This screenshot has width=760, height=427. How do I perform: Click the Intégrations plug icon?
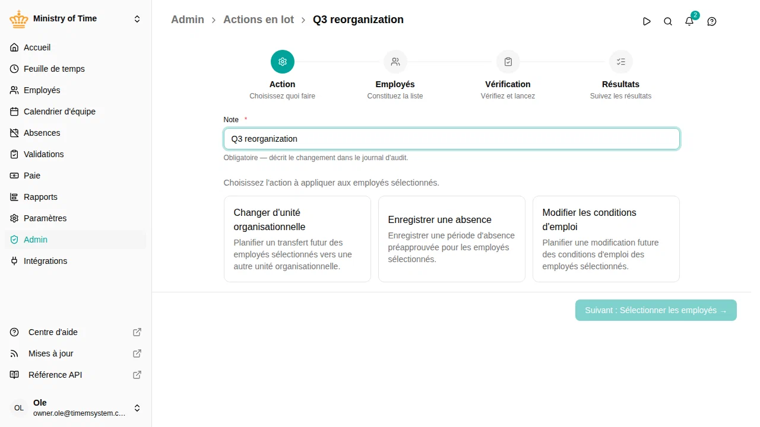click(x=15, y=261)
